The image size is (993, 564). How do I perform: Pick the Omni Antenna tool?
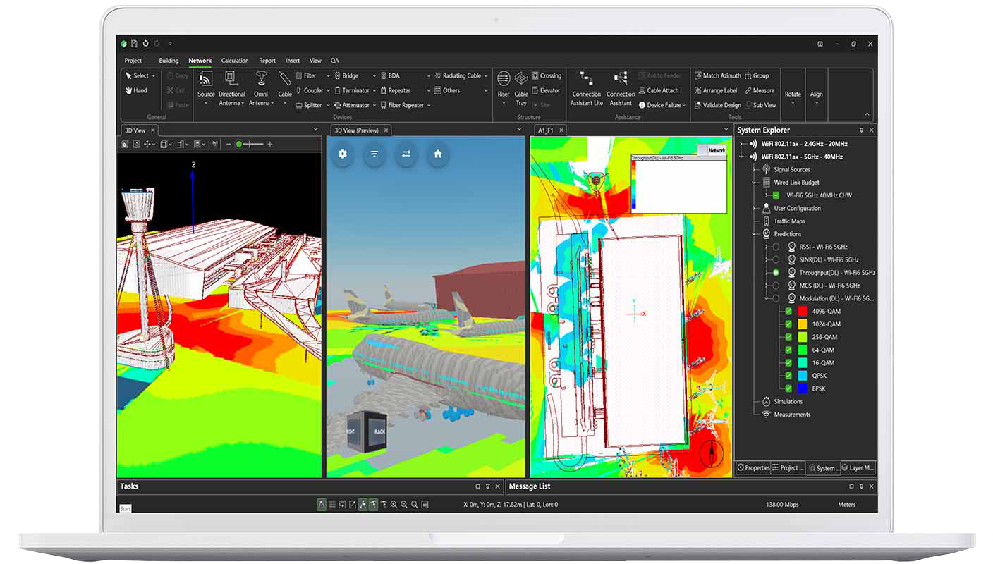[261, 87]
